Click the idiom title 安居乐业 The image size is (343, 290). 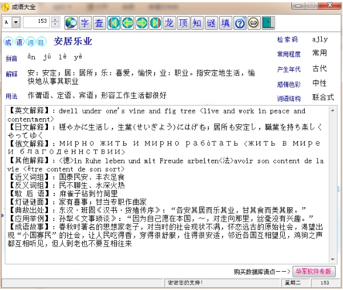coord(73,41)
